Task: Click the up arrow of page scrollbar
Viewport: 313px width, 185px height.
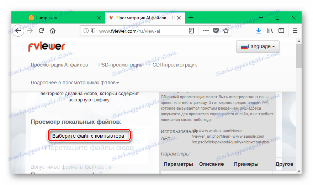Action: pyautogui.click(x=299, y=41)
